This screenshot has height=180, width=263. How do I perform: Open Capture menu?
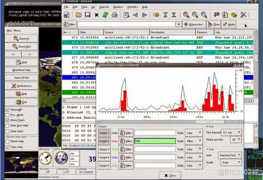tap(104, 7)
